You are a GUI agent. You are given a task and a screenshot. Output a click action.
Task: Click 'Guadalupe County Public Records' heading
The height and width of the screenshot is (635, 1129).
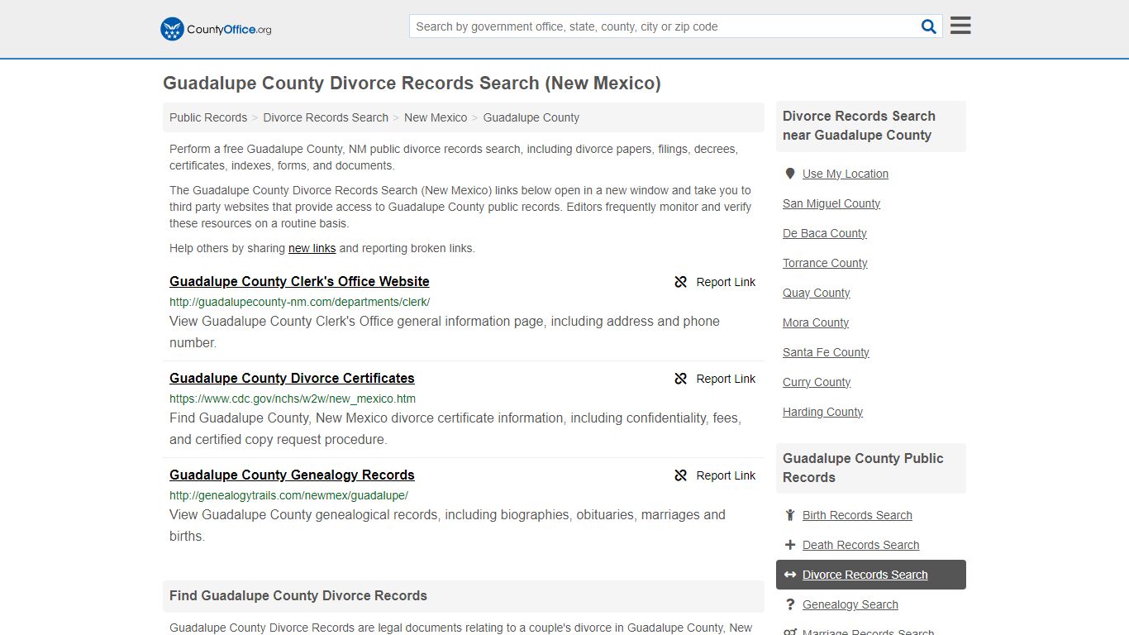[863, 468]
